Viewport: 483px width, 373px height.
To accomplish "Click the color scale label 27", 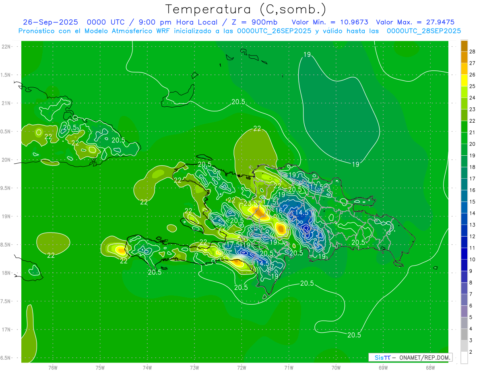I will tap(472, 63).
